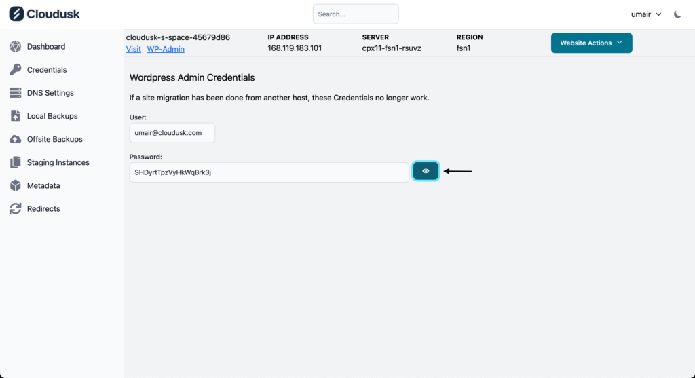Click the Redirects arrows icon
Screen dimensions: 695x378
point(16,209)
